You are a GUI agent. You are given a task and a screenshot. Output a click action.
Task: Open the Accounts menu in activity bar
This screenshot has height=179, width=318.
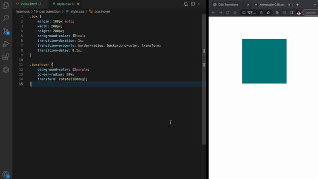(x=6, y=174)
